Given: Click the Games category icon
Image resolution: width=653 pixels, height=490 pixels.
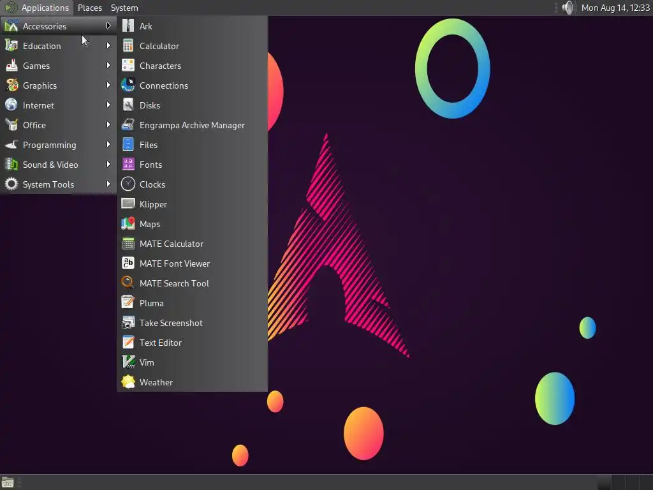Looking at the screenshot, I should click(x=11, y=66).
